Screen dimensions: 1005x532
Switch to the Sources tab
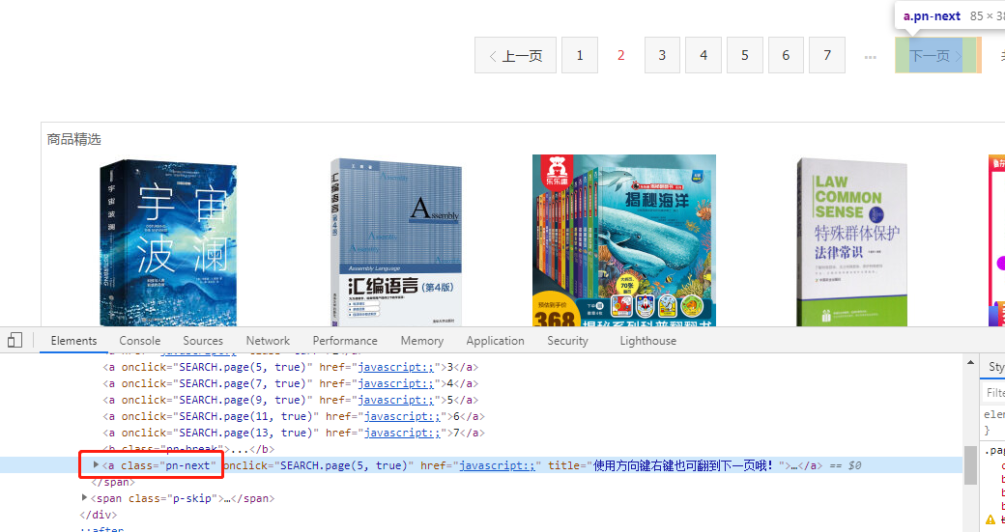(203, 341)
